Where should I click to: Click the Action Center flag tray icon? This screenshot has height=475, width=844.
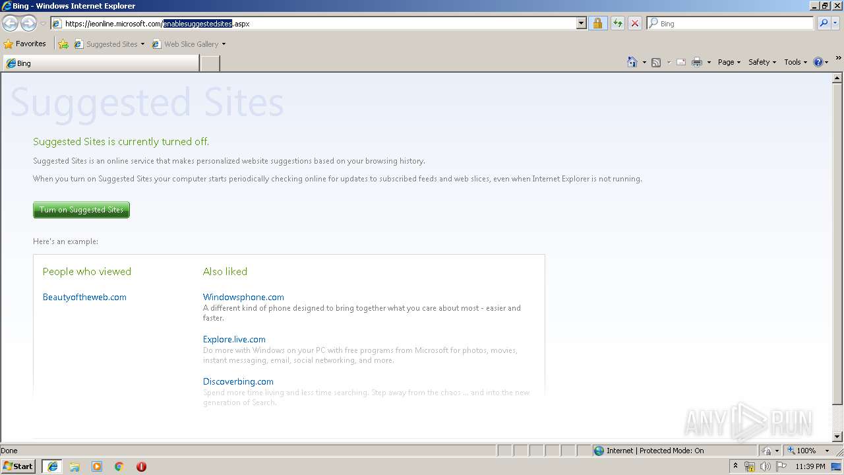781,466
